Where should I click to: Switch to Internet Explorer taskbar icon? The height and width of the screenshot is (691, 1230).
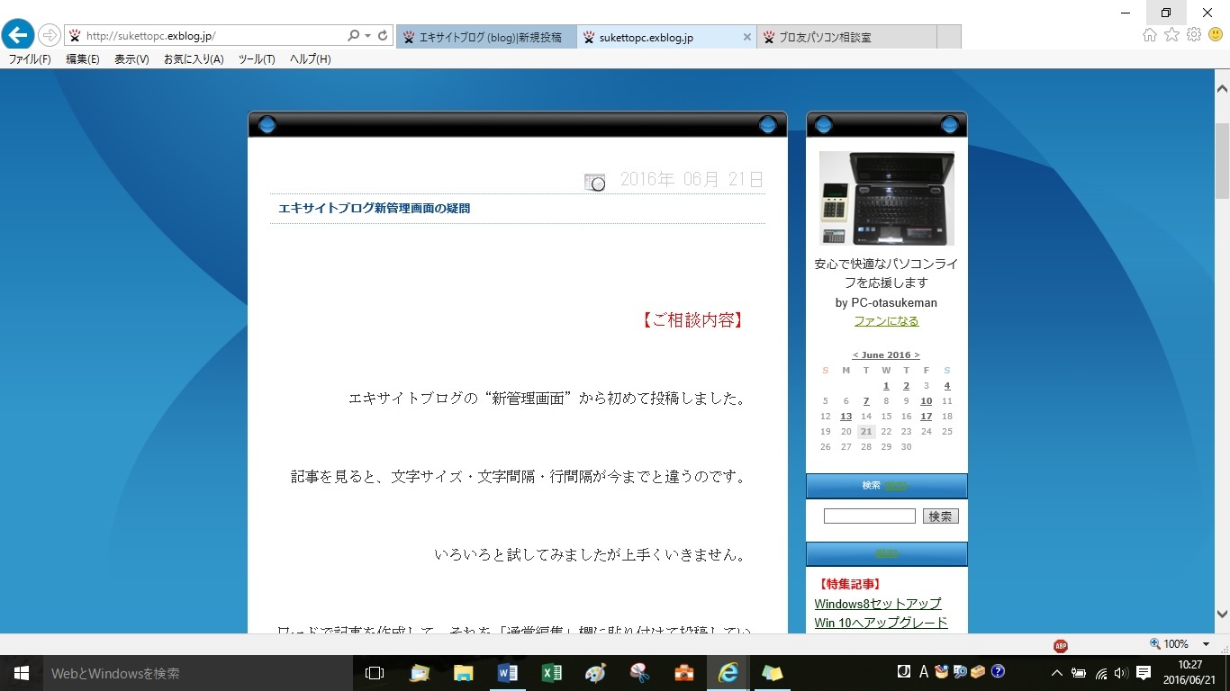click(728, 673)
